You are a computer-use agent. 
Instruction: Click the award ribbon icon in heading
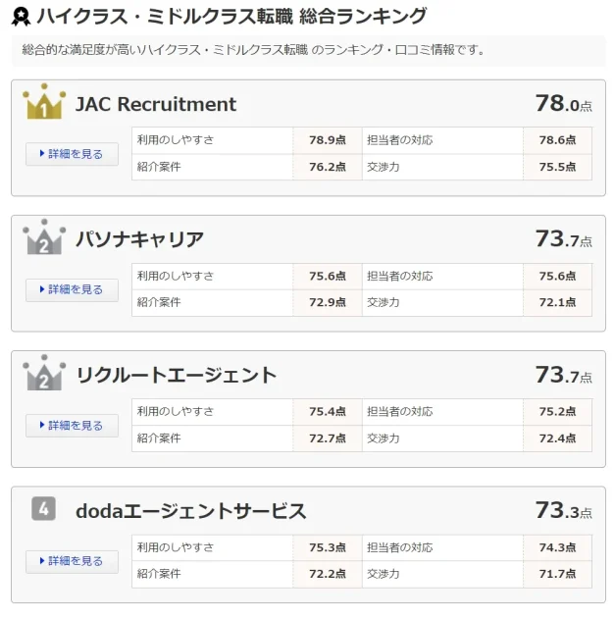21,17
